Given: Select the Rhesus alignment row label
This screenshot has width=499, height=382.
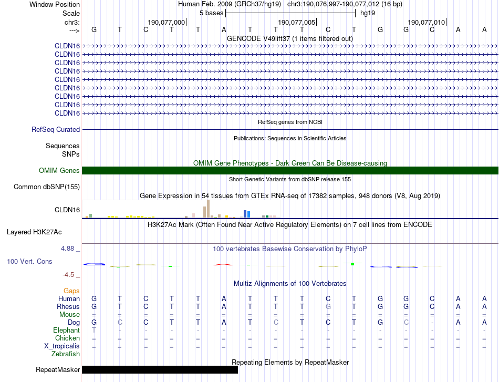Looking at the screenshot, I should (x=68, y=306).
